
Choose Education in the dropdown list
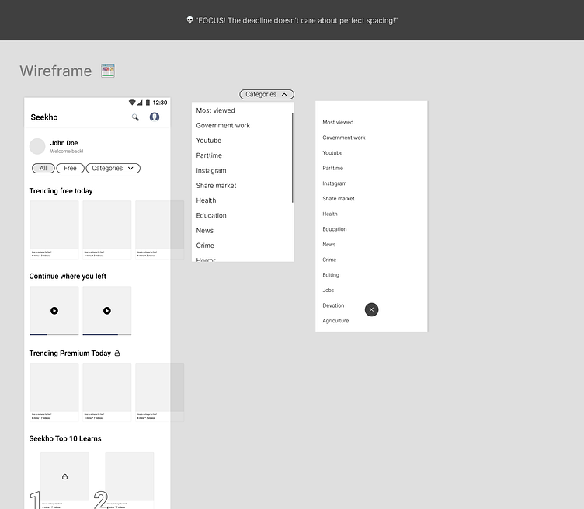[x=211, y=215]
